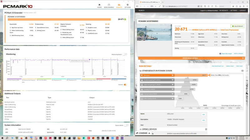250x140 pixels.
Task: Toggle System details switch
Action: 126,125
